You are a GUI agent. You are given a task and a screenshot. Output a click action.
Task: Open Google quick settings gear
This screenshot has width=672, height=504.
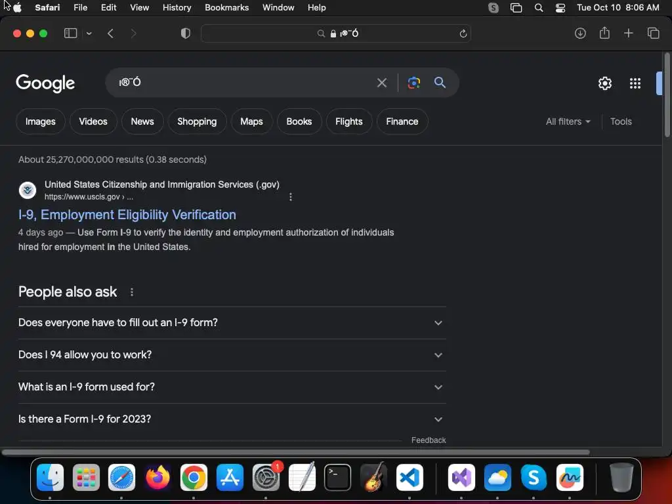pyautogui.click(x=604, y=83)
